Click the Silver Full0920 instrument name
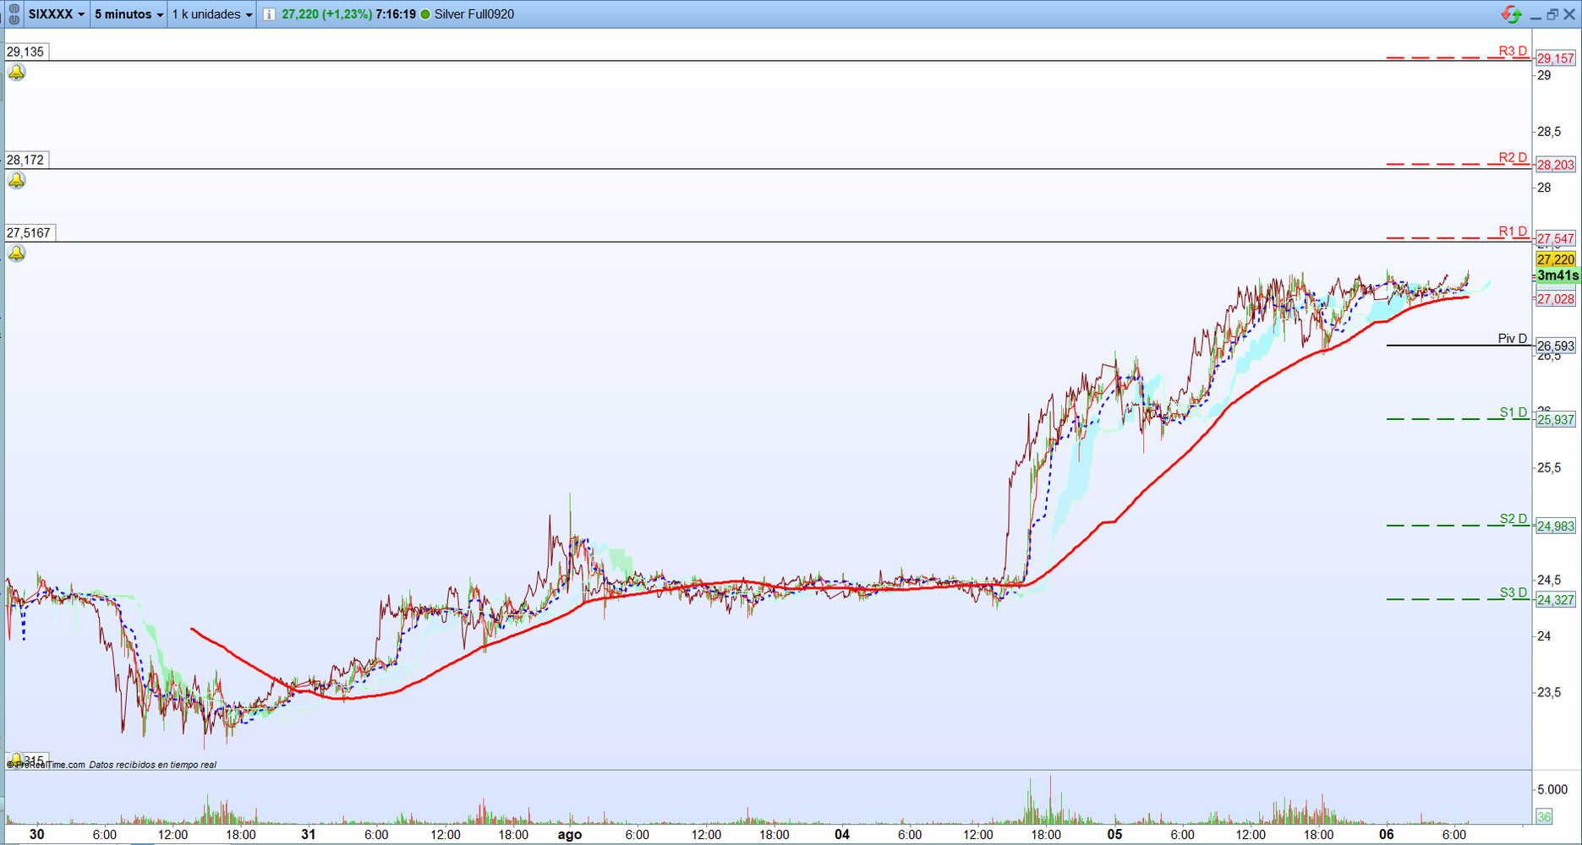The image size is (1582, 845). point(474,14)
